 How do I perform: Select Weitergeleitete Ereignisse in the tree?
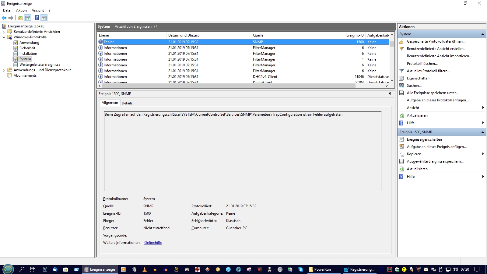[40, 65]
